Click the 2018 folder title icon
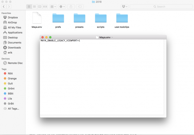The image size is (194, 135). pyautogui.click(x=94, y=2)
